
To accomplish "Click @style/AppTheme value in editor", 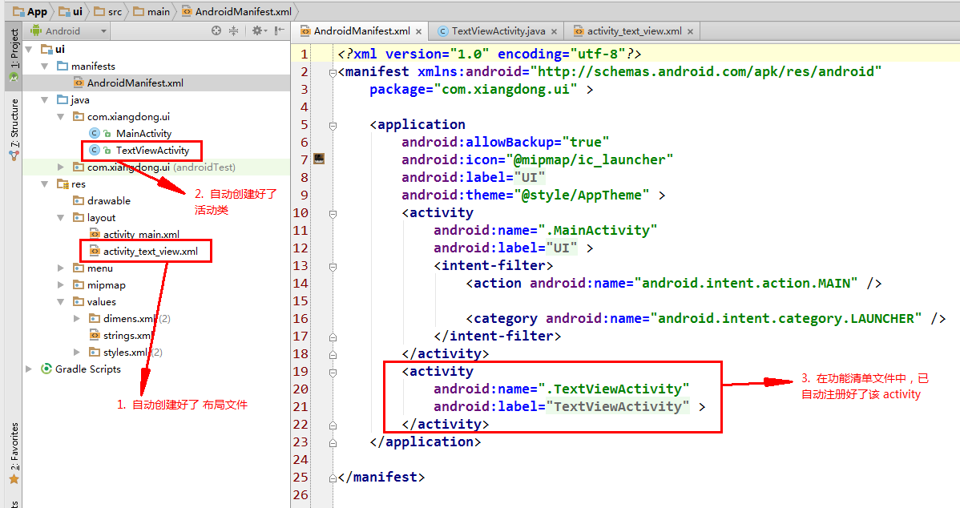I will tap(581, 196).
